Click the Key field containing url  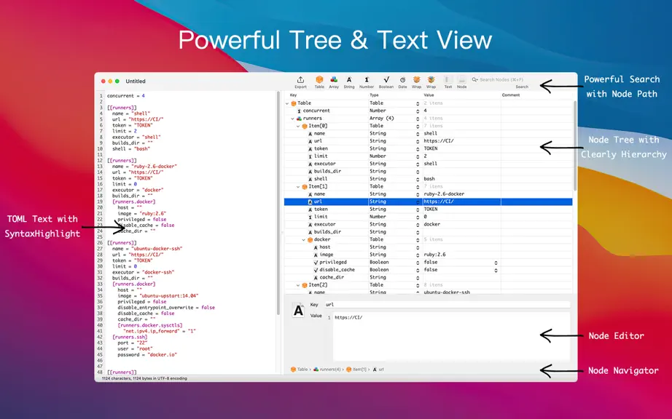pyautogui.click(x=447, y=304)
